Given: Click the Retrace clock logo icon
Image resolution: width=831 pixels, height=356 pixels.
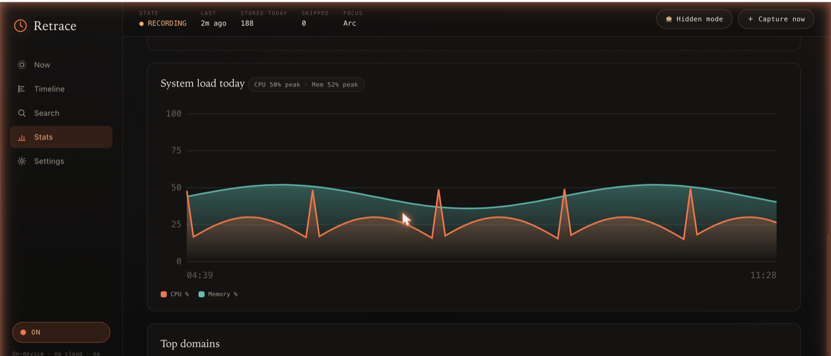Looking at the screenshot, I should click(21, 26).
